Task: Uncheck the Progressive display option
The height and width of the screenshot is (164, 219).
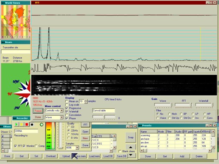Action: (x=67, y=108)
